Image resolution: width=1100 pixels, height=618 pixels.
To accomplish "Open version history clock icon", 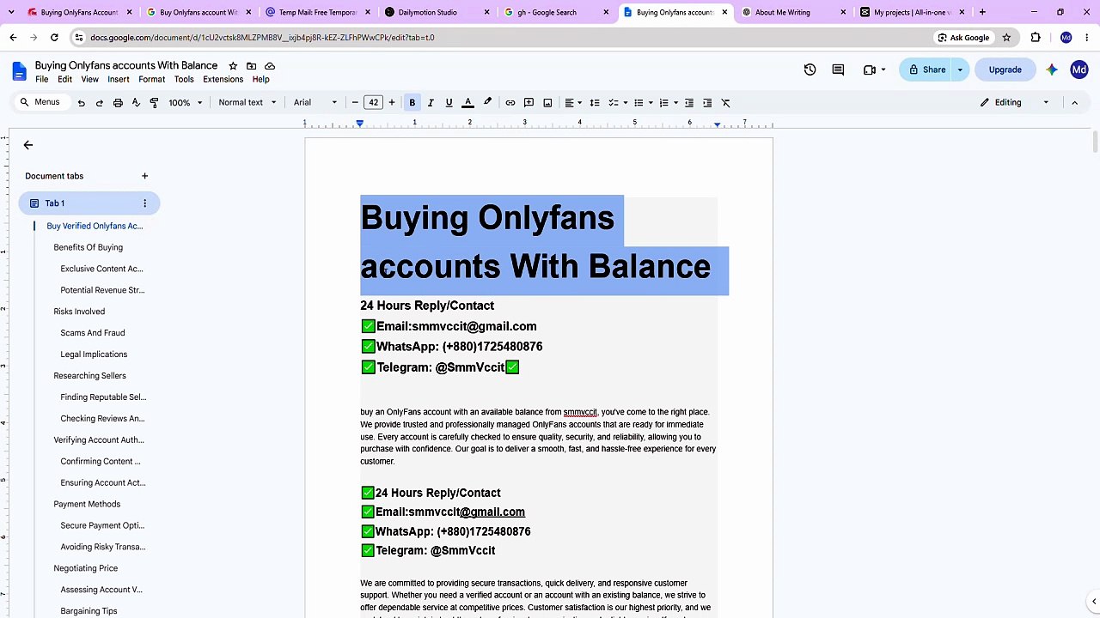I will 810,70.
